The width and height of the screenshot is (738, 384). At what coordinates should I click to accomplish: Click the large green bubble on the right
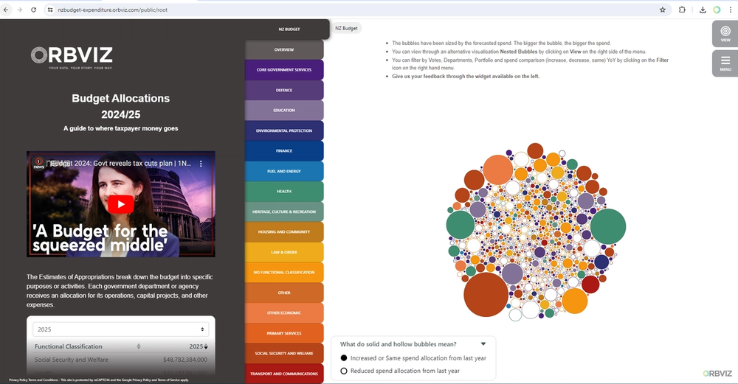click(x=608, y=226)
